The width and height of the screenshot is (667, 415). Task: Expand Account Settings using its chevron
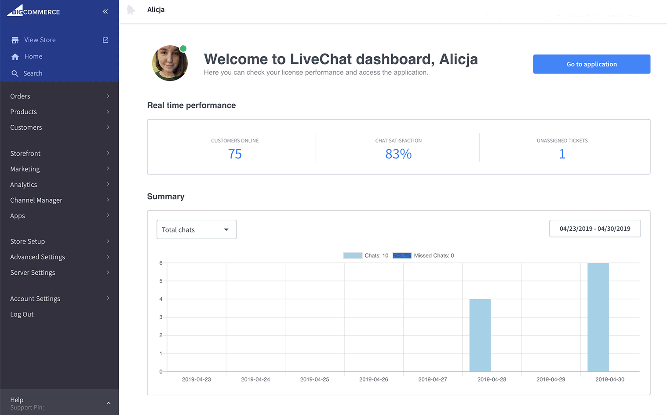click(108, 298)
